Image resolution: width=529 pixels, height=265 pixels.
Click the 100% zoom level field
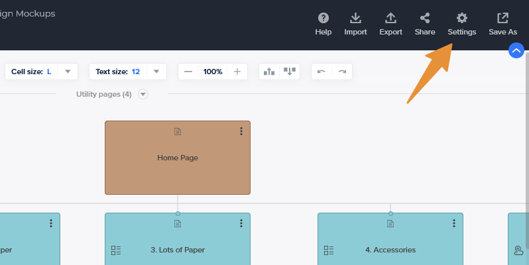coord(213,72)
